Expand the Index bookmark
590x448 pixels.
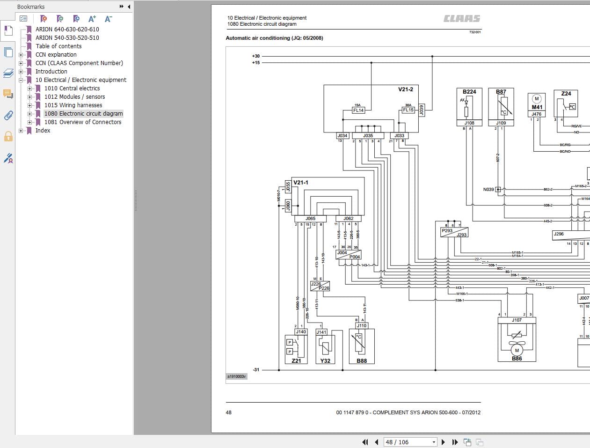pyautogui.click(x=21, y=131)
